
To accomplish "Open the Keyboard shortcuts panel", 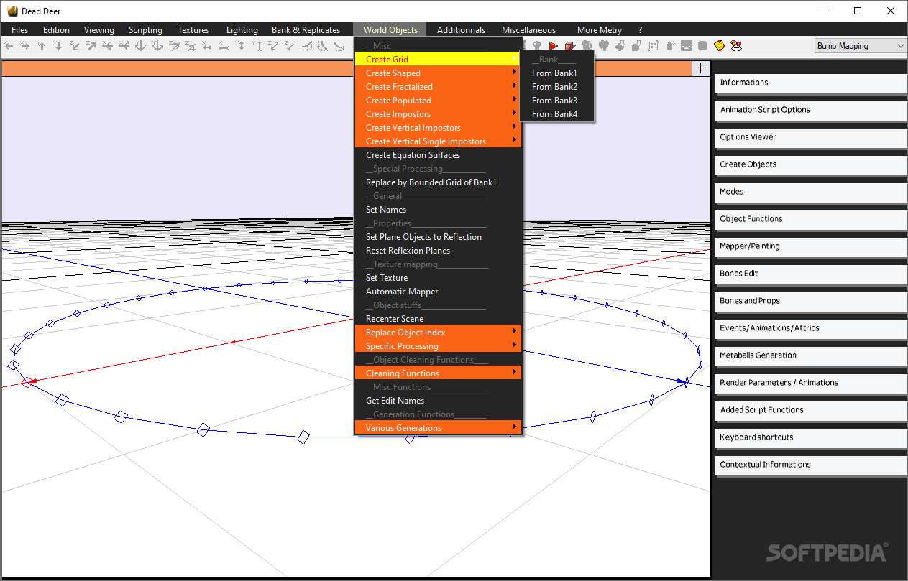I will tap(811, 437).
